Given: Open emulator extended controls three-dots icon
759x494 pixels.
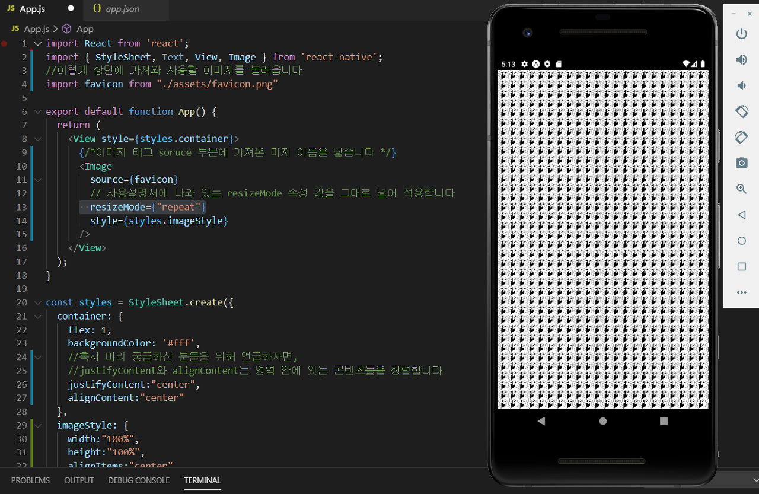Looking at the screenshot, I should (x=741, y=292).
